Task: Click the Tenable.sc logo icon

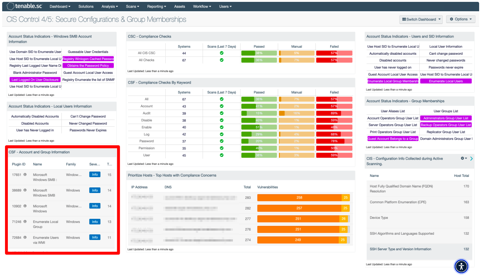Action: coord(10,6)
